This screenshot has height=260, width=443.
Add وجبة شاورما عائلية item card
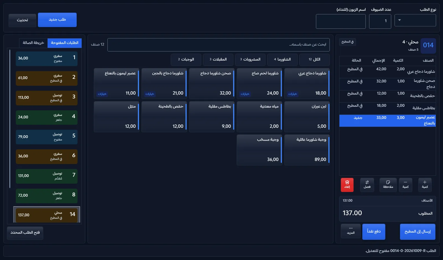307,150
